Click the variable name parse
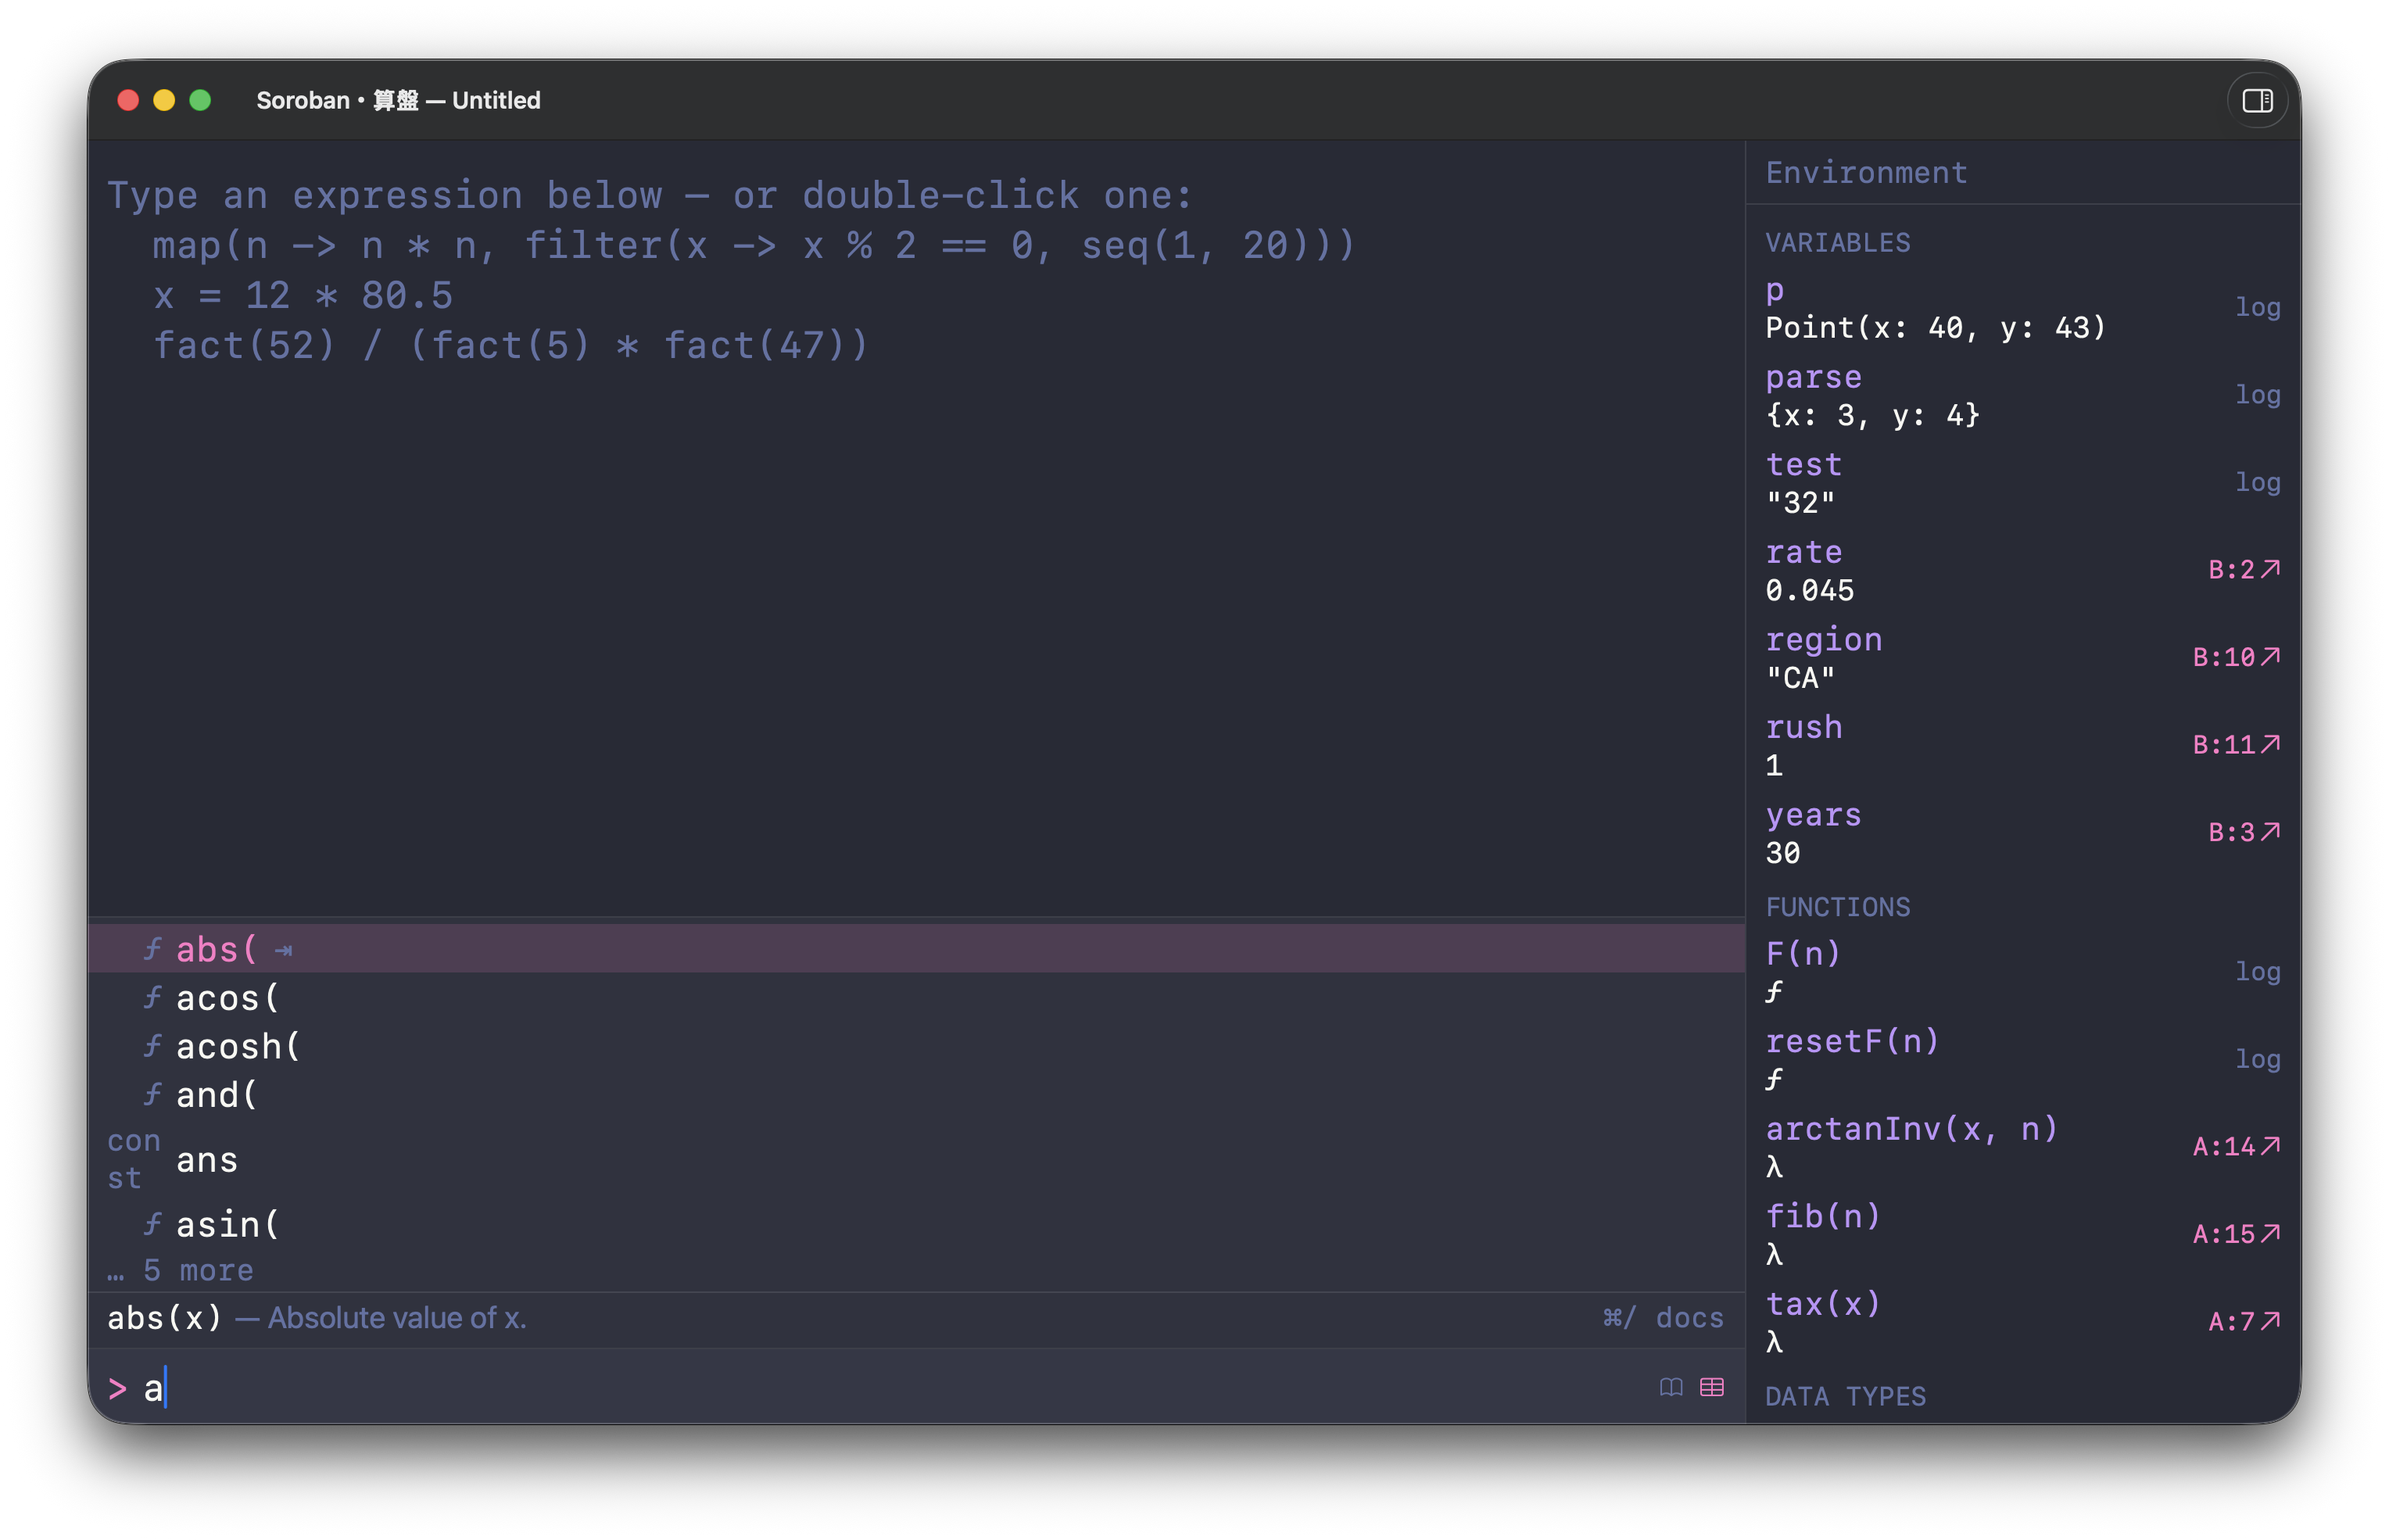The height and width of the screenshot is (1540, 2389). [x=1813, y=377]
